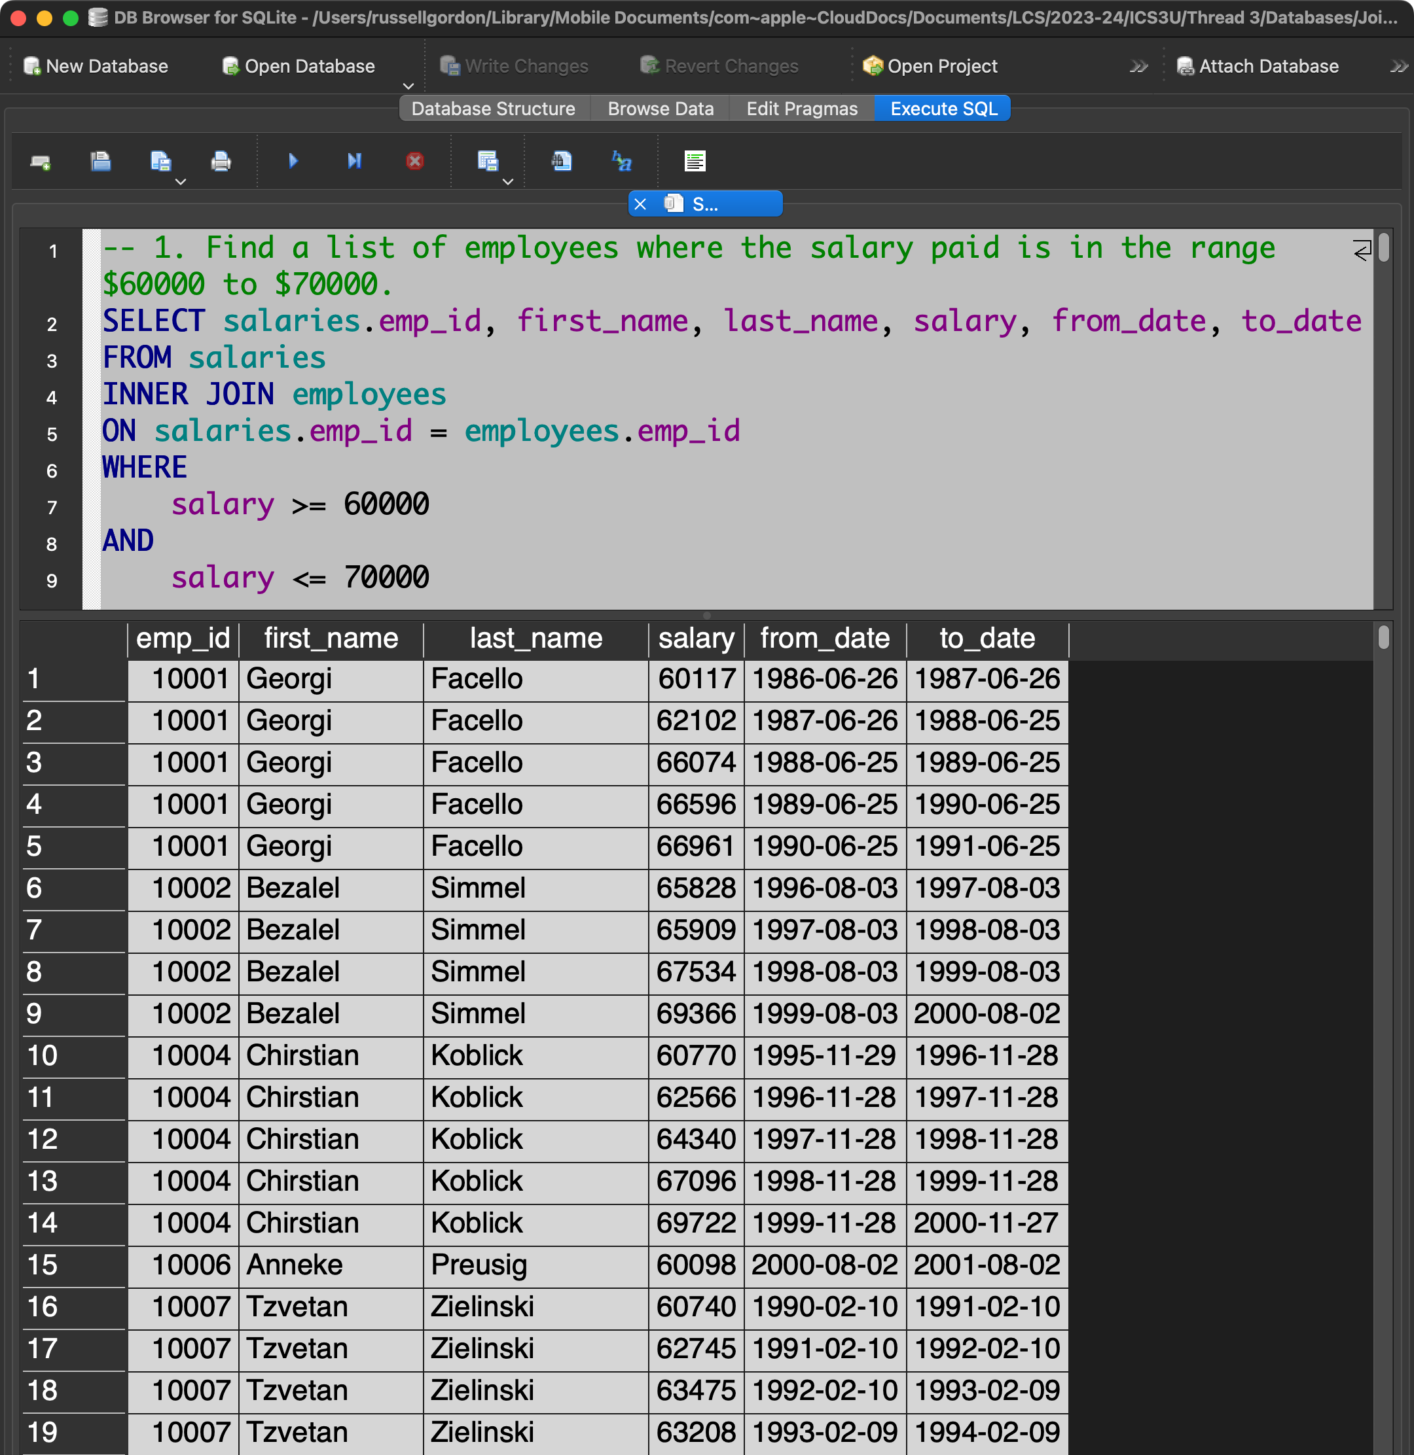The image size is (1414, 1455).
Task: Click the comment SQL block icon
Action: click(695, 161)
